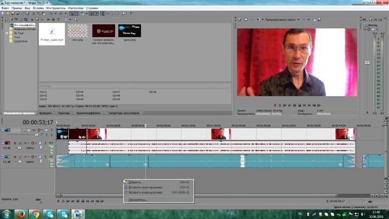Image resolution: width=389 pixels, height=219 pixels.
Task: Arm first audio track for recording
Action: [15, 143]
